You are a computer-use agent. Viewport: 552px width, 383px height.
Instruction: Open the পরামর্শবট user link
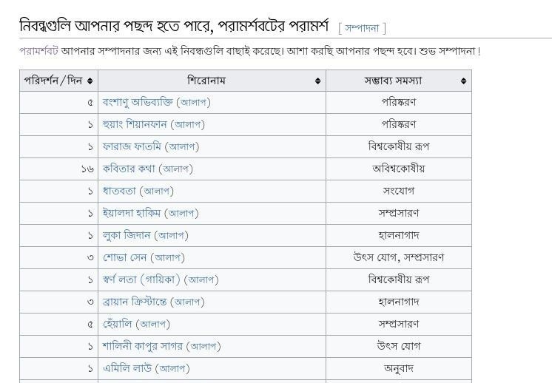click(x=38, y=51)
